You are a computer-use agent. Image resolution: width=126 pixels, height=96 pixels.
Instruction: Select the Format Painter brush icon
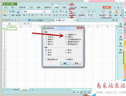(x=18, y=12)
